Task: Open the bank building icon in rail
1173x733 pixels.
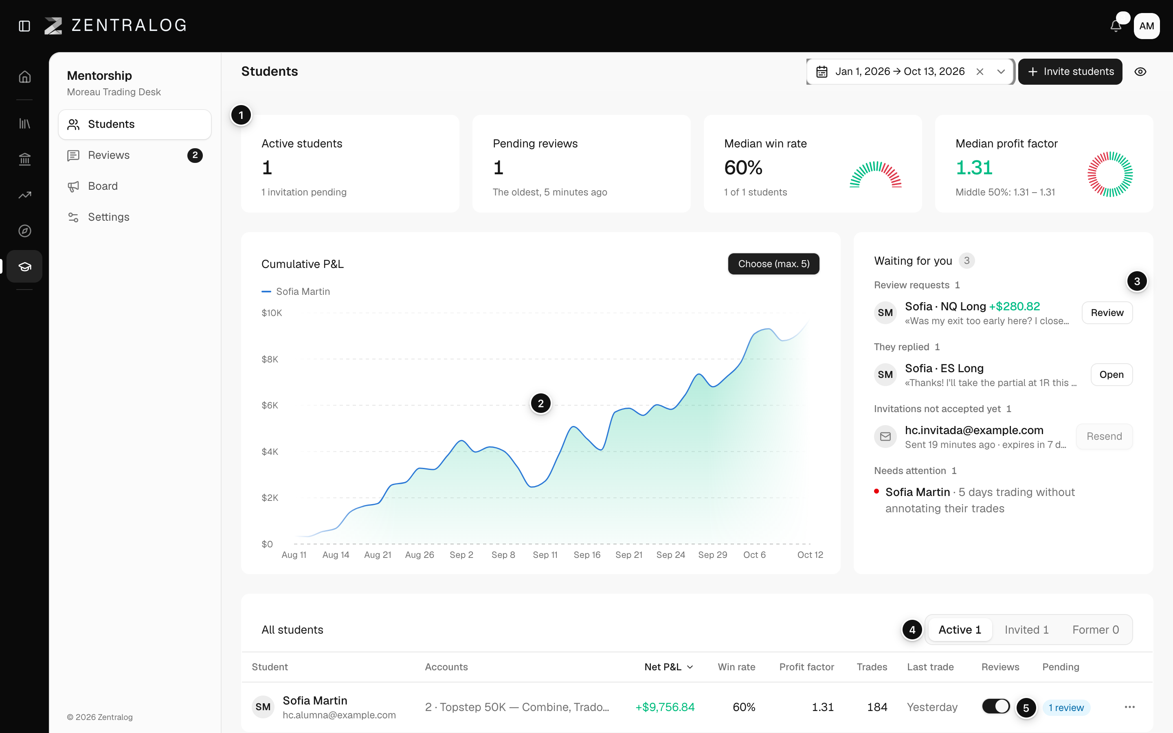Action: [25, 159]
